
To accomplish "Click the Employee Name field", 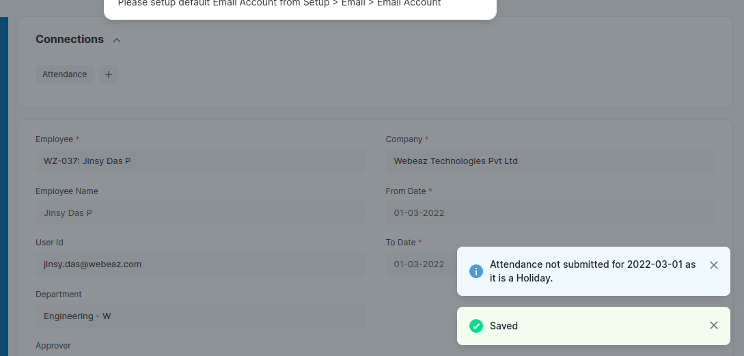I will 200,213.
